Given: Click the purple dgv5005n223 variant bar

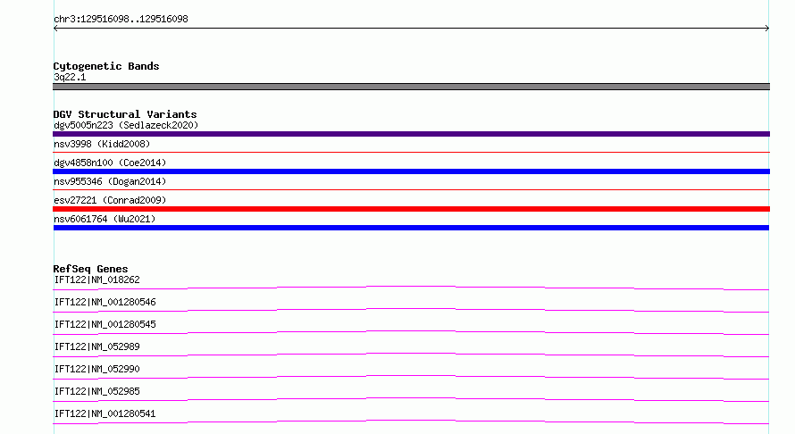Looking at the screenshot, I should [x=411, y=134].
